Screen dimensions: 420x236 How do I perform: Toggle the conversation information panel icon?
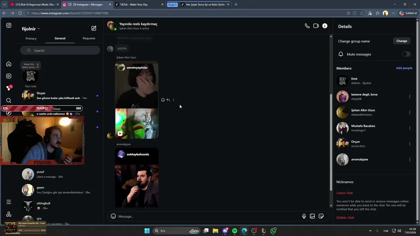pos(325,26)
